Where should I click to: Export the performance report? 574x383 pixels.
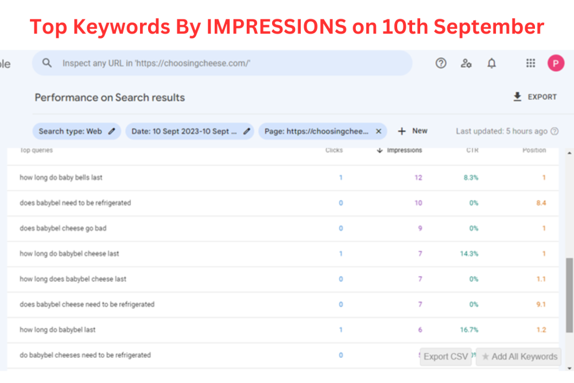click(535, 97)
